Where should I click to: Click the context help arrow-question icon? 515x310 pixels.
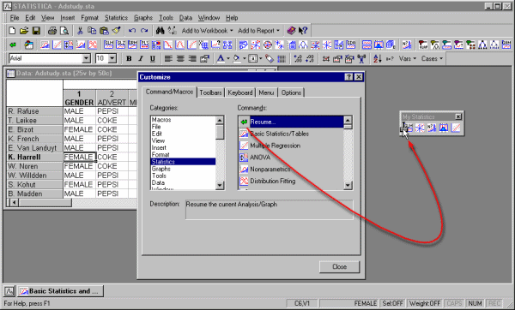(x=303, y=31)
